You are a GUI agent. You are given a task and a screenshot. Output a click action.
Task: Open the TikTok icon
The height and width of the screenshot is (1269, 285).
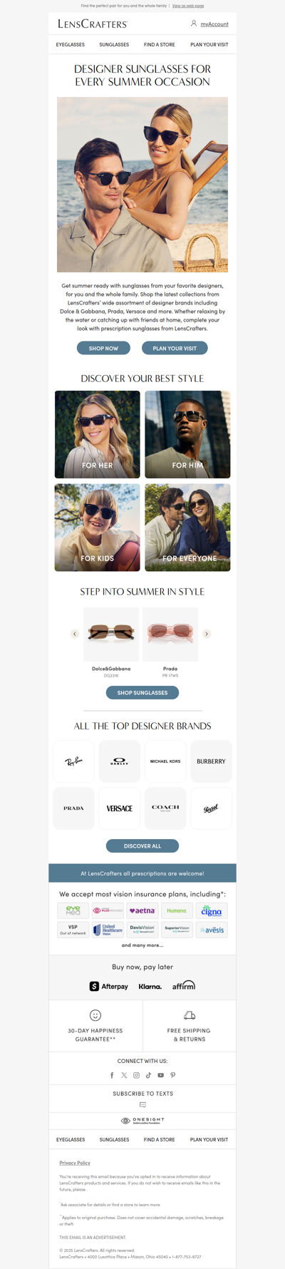click(148, 1075)
